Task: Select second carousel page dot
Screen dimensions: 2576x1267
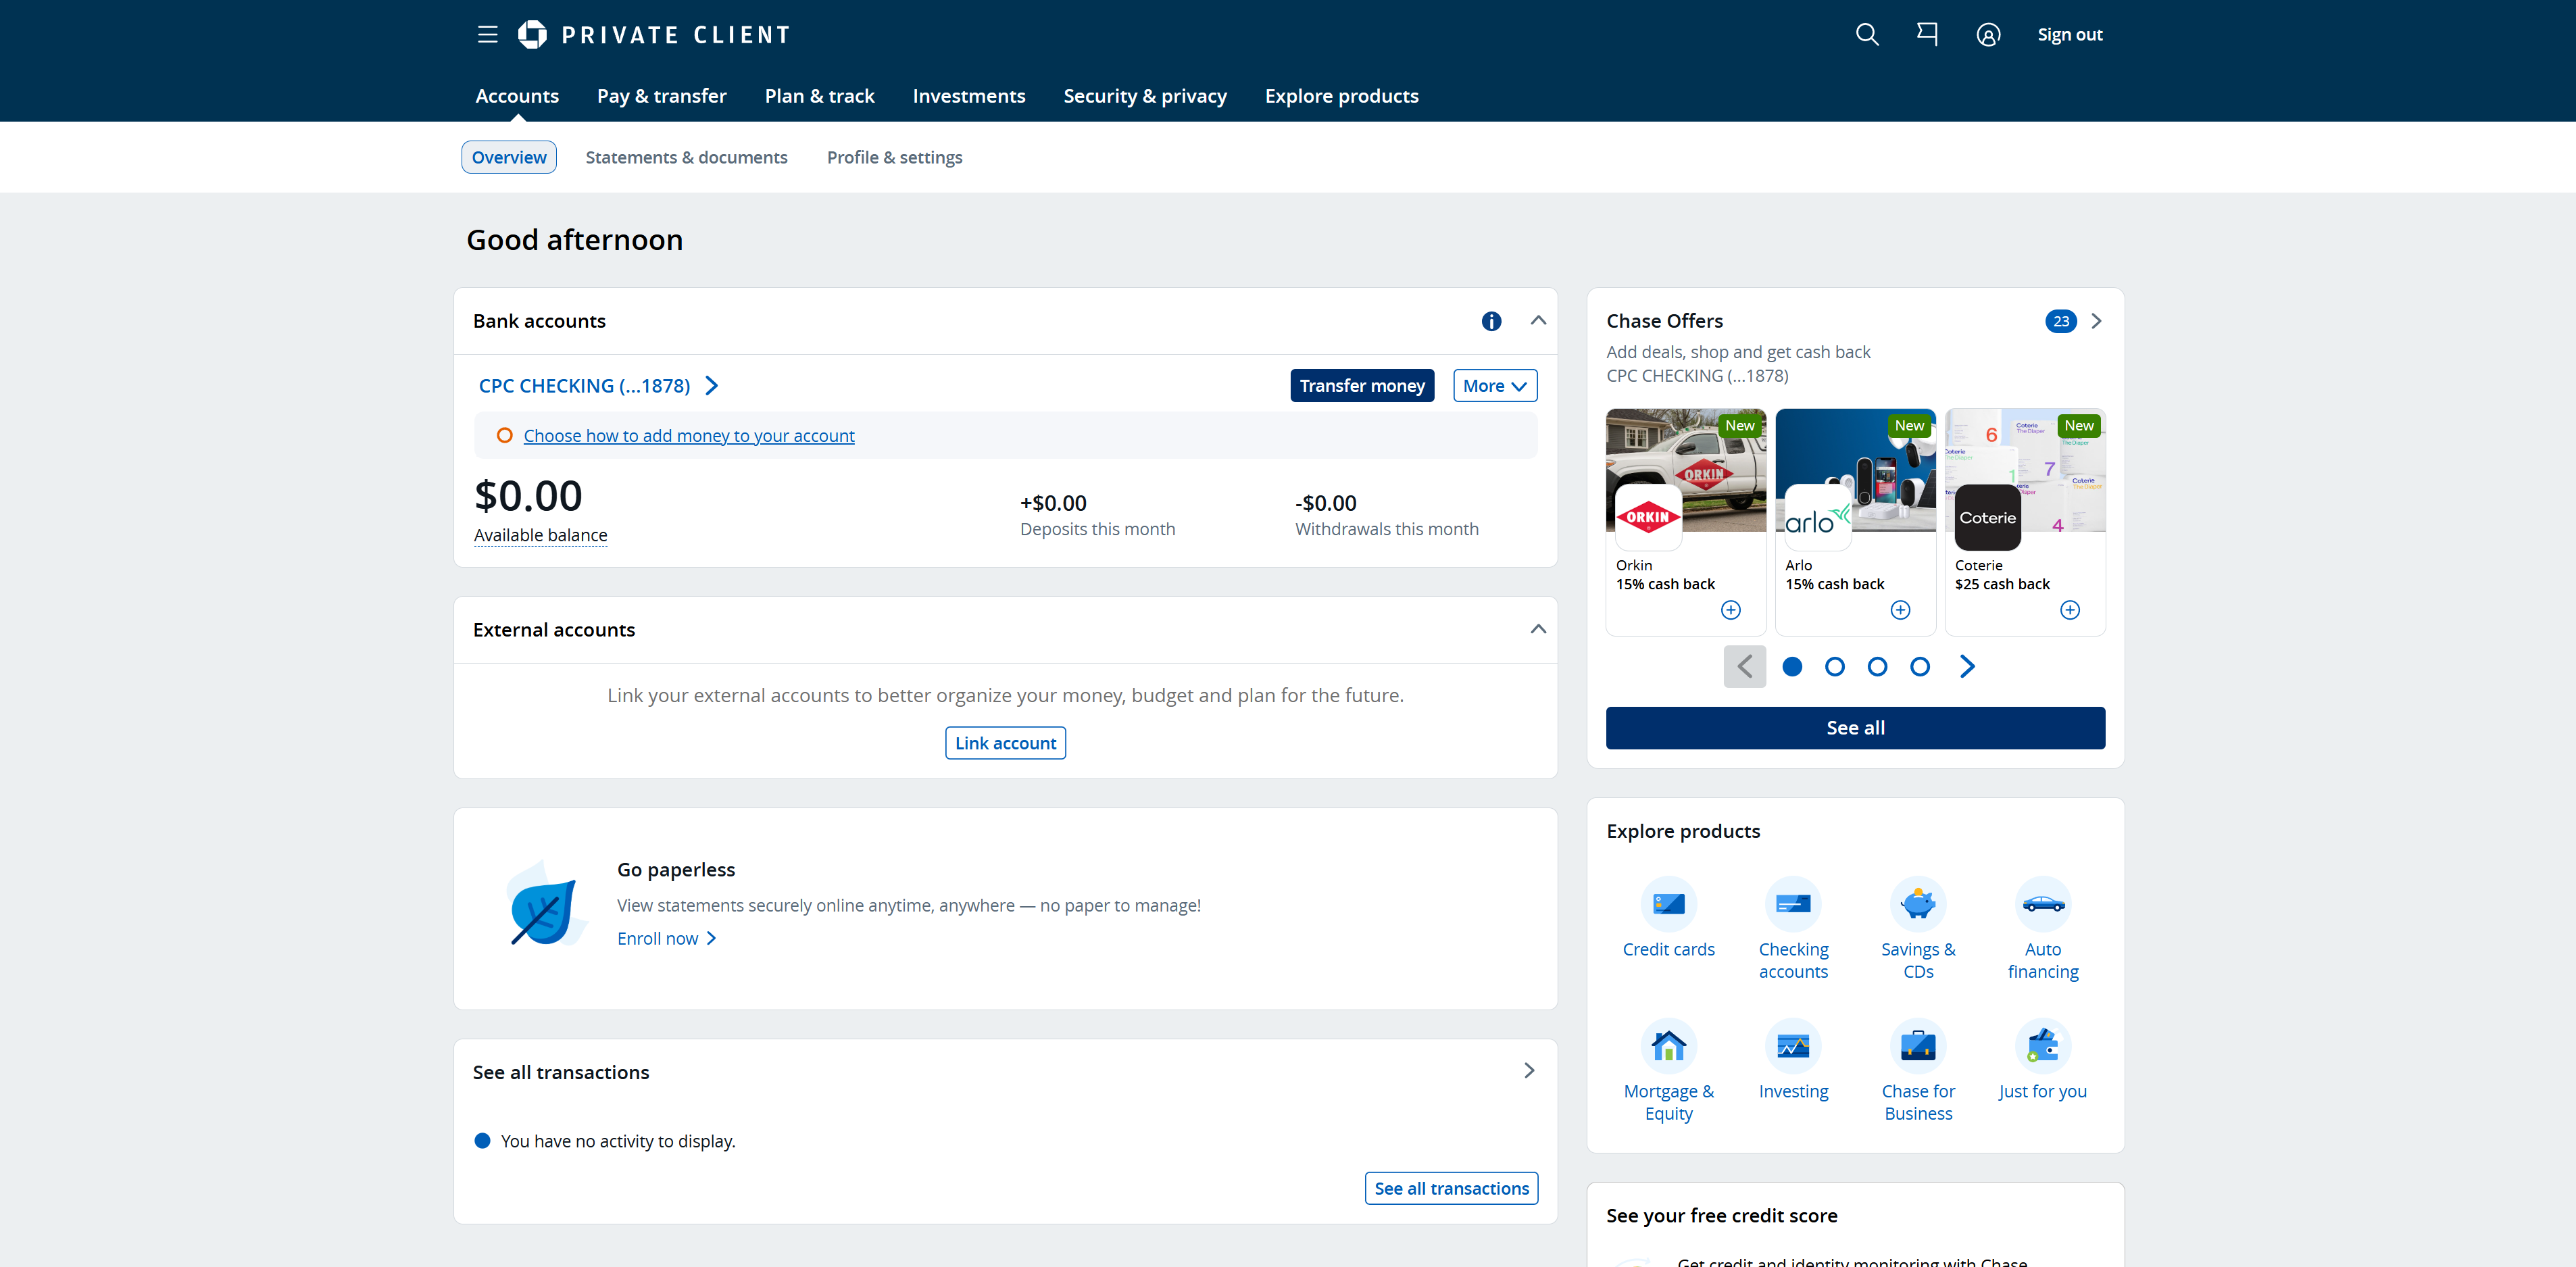Action: (x=1834, y=667)
